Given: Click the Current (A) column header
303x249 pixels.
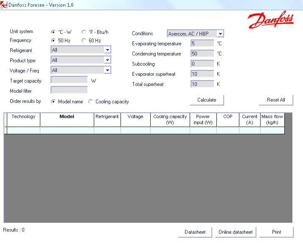Looking at the screenshot, I should (x=250, y=120).
